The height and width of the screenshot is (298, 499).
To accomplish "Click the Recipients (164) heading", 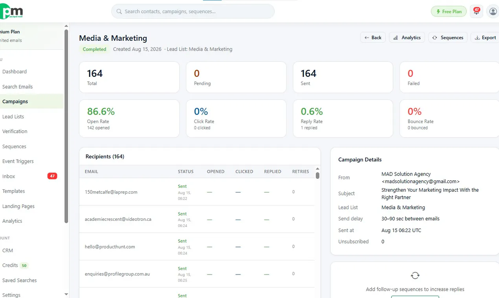I will click(105, 156).
